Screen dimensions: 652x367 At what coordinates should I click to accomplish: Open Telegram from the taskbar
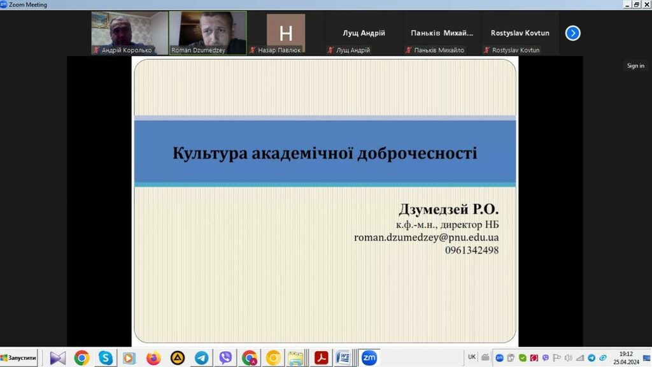click(201, 358)
